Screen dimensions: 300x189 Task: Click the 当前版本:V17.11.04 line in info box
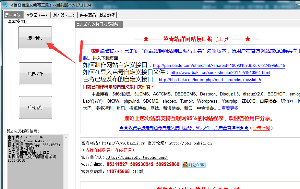point(25,137)
